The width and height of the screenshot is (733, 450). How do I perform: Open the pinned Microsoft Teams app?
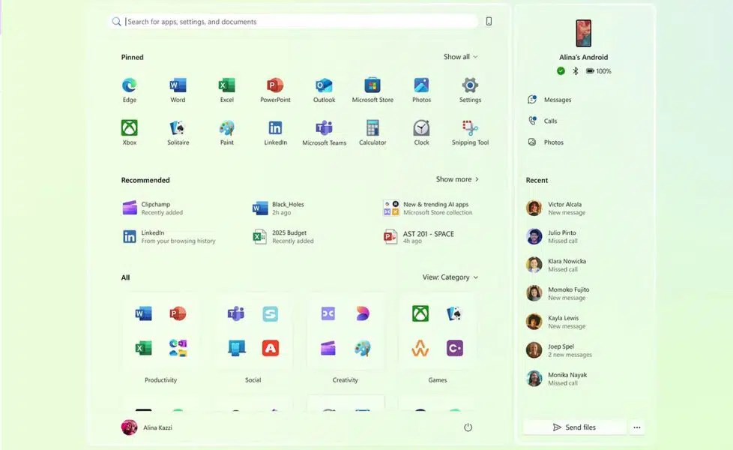(x=324, y=133)
